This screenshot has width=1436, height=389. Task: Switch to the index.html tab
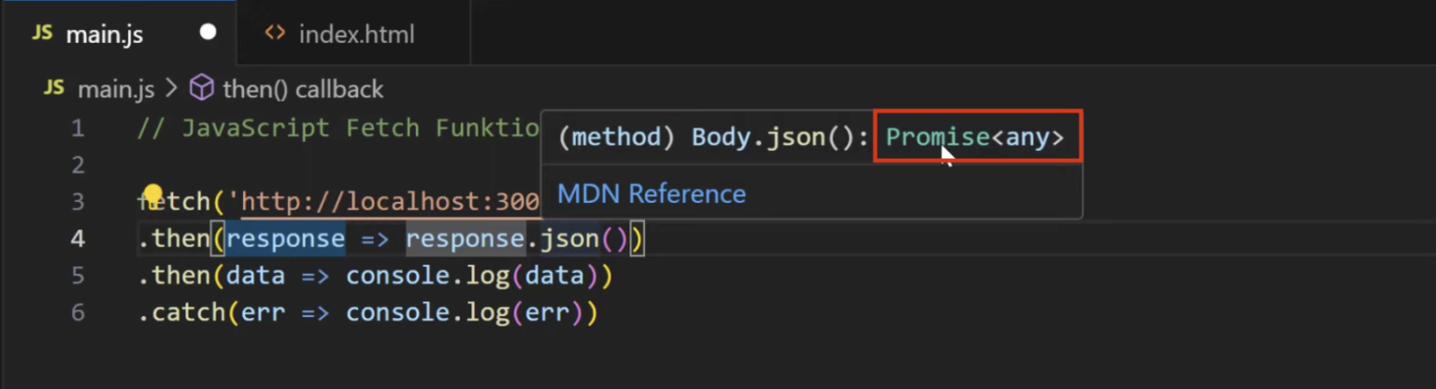pyautogui.click(x=355, y=35)
